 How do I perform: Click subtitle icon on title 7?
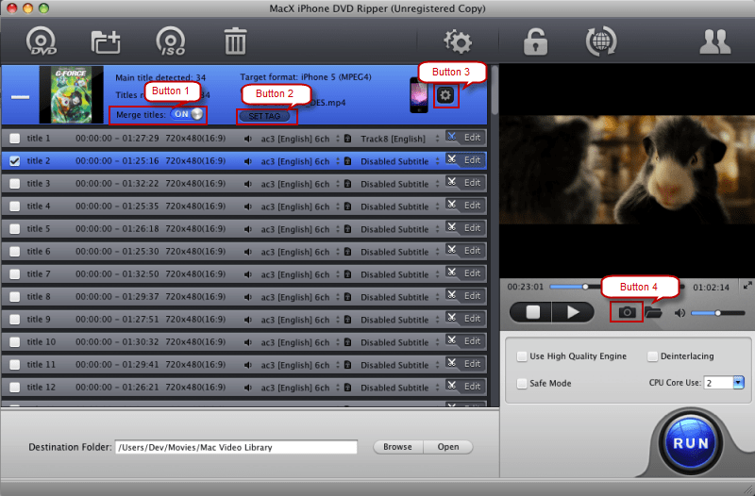347,274
